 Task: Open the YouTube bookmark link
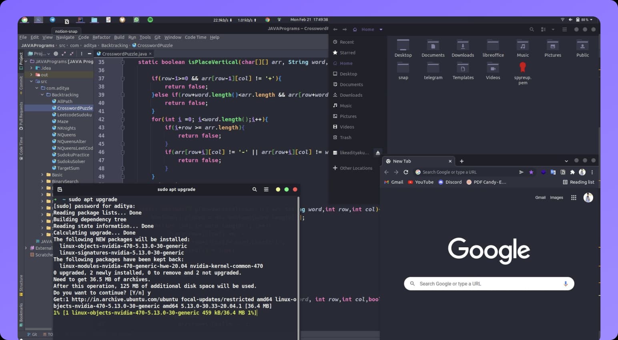click(421, 182)
